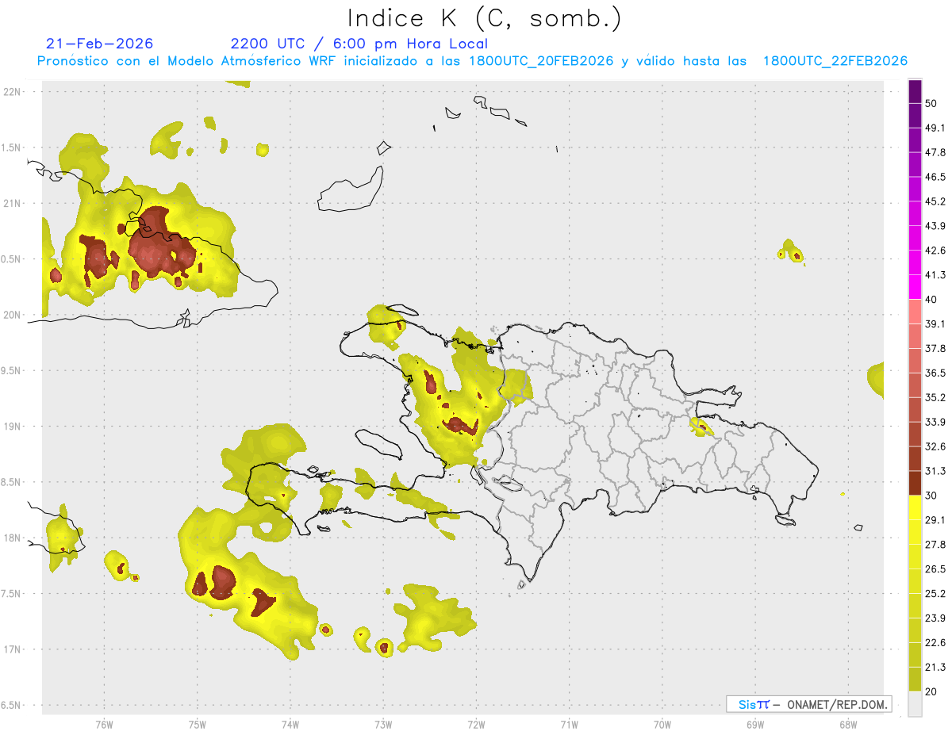Click the colorbar value "42.6"
Screen dimensions: 952x735
point(936,251)
